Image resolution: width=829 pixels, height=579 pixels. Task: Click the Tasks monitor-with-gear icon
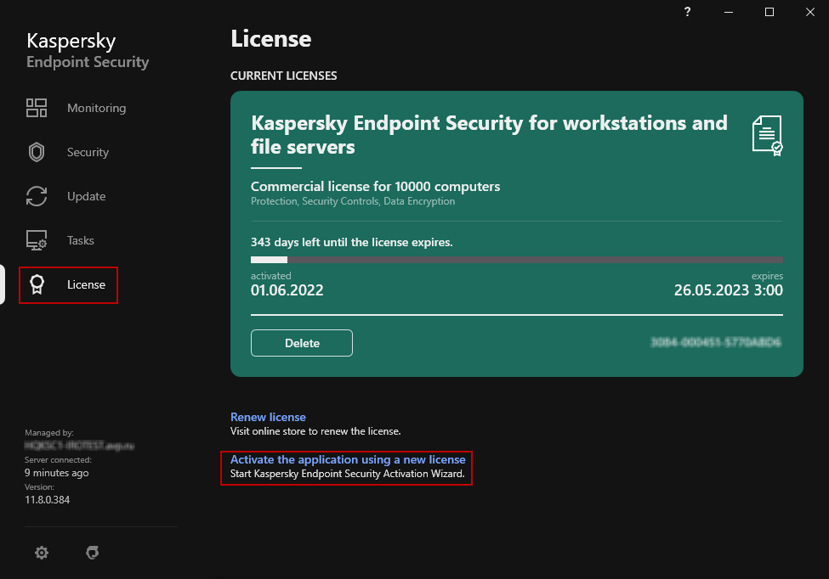click(x=37, y=240)
